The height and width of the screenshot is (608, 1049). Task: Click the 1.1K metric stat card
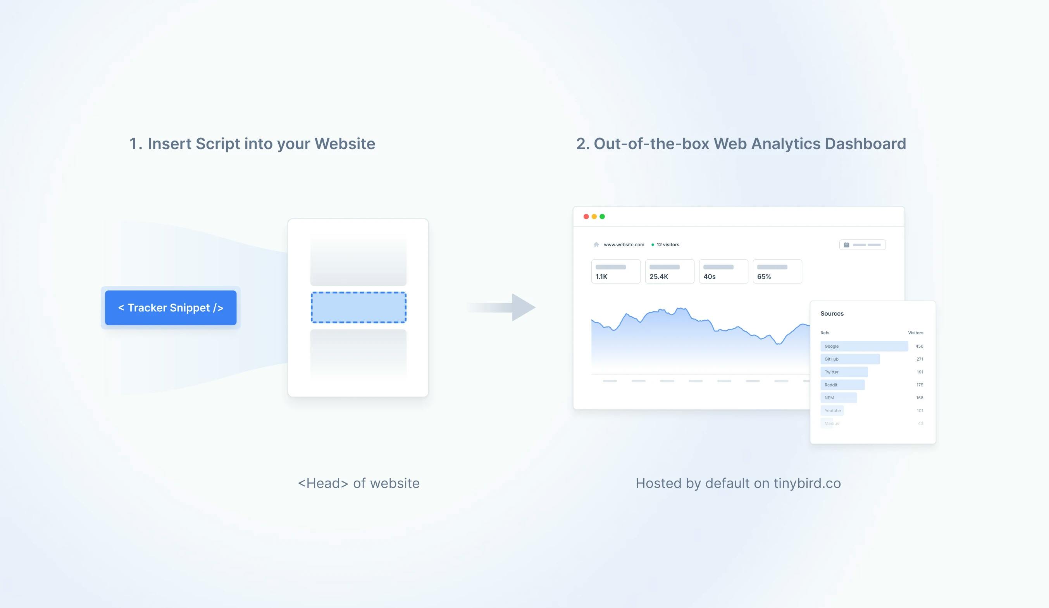pos(615,271)
